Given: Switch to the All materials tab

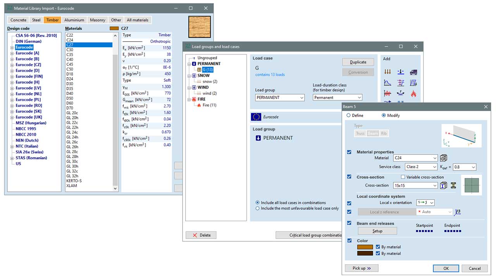Looking at the screenshot, I should pyautogui.click(x=138, y=20).
